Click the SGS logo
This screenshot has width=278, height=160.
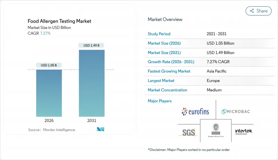189,132
